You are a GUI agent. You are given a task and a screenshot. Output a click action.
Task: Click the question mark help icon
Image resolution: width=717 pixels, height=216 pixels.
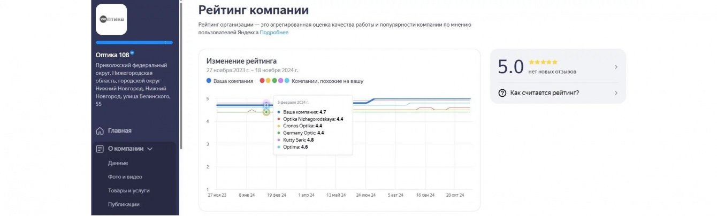tap(502, 93)
